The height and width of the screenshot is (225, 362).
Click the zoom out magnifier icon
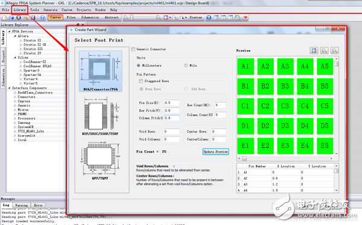click(126, 17)
